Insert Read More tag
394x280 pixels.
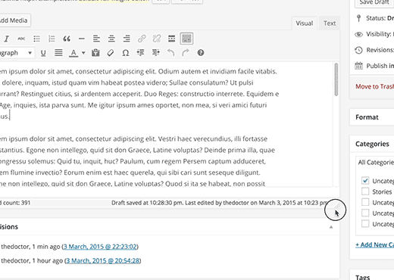[x=171, y=39]
